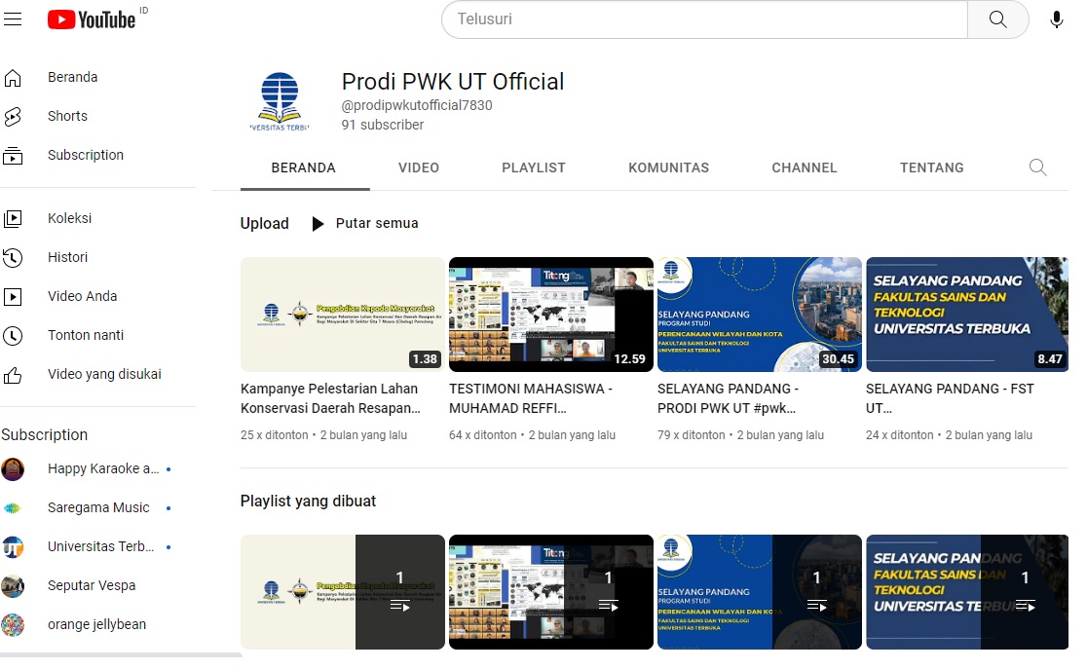1087x670 pixels.
Task: Click the Video Anda icon
Action: 13,297
